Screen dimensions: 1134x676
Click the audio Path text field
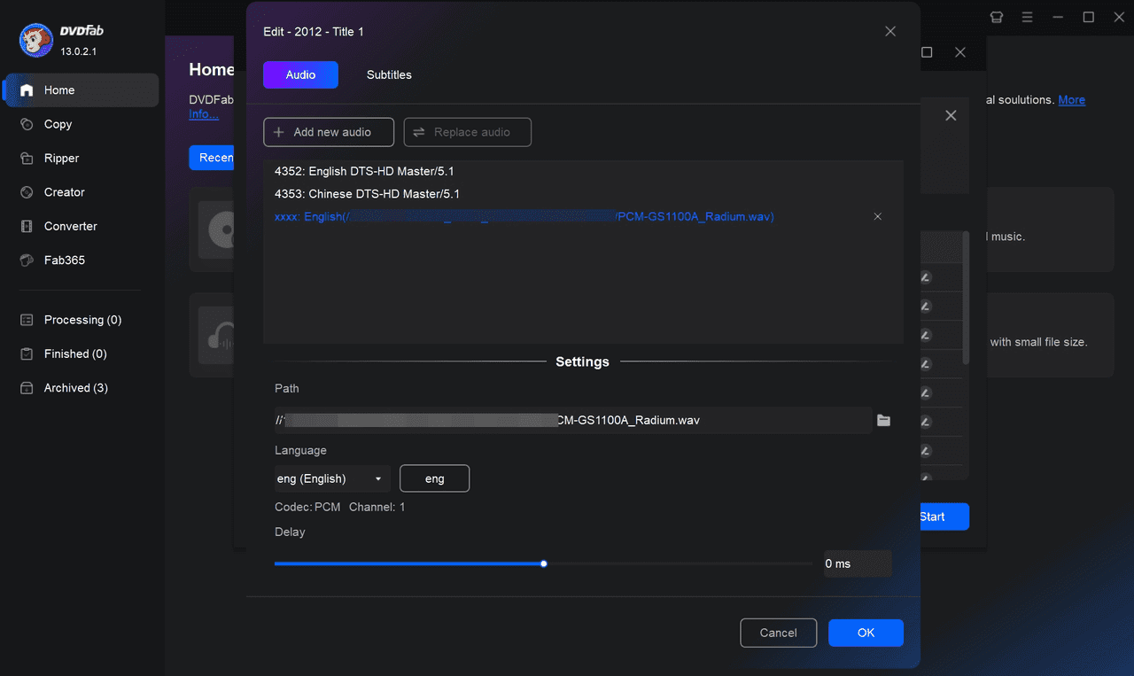572,420
